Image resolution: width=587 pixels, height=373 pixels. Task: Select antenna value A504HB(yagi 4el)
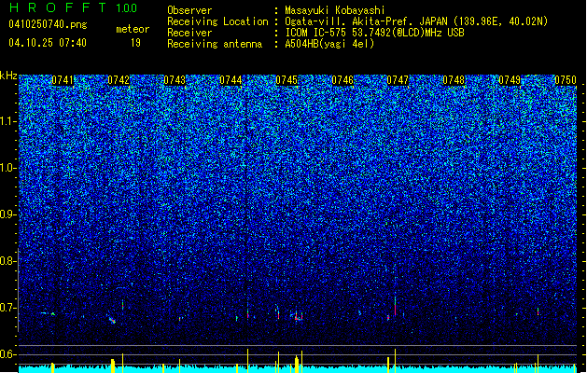(329, 44)
